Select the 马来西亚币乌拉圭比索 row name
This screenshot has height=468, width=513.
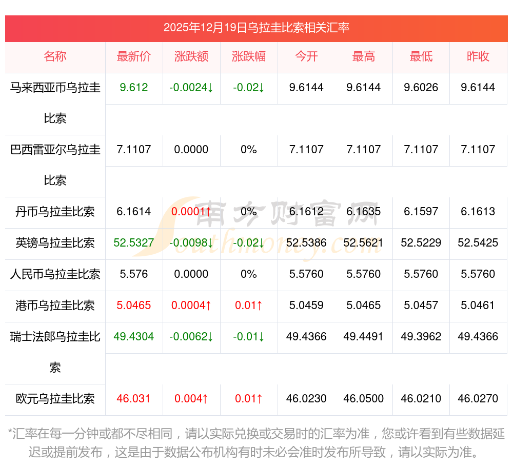coord(55,103)
